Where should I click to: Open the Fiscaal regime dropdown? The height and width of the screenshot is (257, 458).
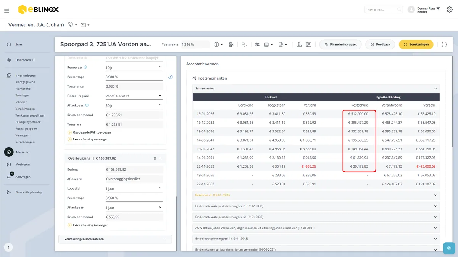(x=134, y=96)
